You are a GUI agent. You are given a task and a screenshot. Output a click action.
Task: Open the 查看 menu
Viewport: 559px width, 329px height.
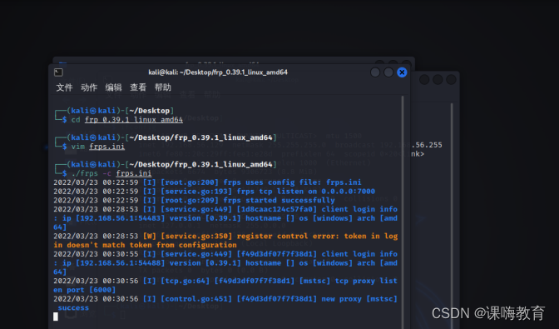coord(138,87)
